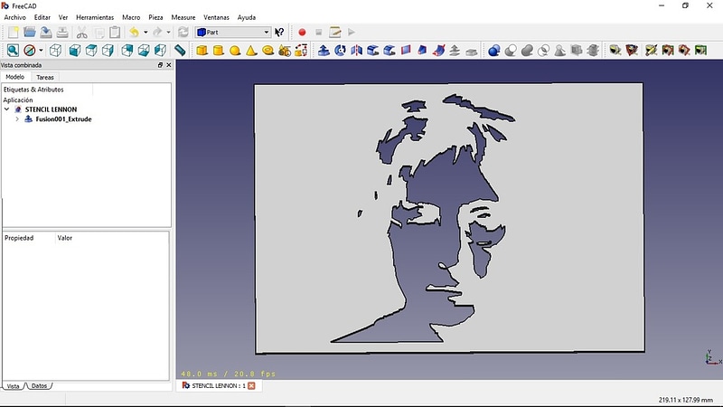Open the Macro menu
Viewport: 723px width, 407px height.
click(x=131, y=17)
